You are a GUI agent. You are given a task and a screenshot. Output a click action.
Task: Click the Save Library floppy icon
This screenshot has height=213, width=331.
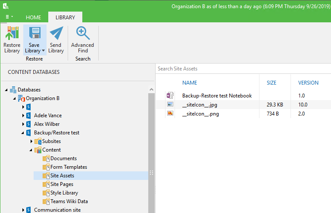pos(34,33)
